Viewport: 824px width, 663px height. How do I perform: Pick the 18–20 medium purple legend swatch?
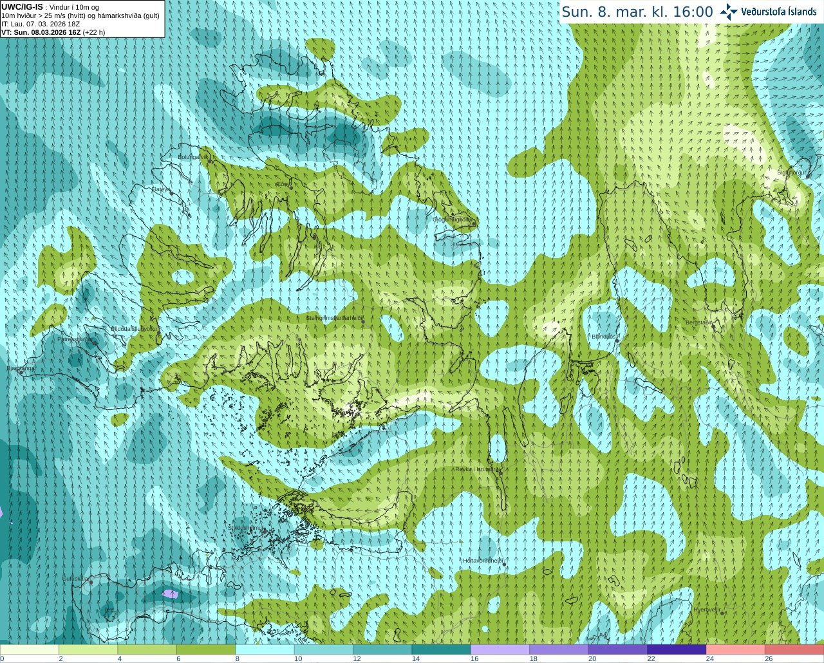559,649
